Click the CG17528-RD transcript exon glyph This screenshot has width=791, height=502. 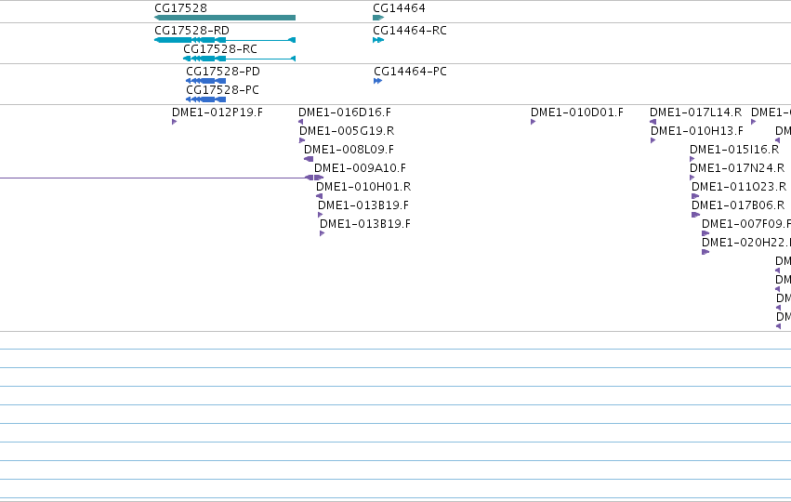(x=225, y=40)
